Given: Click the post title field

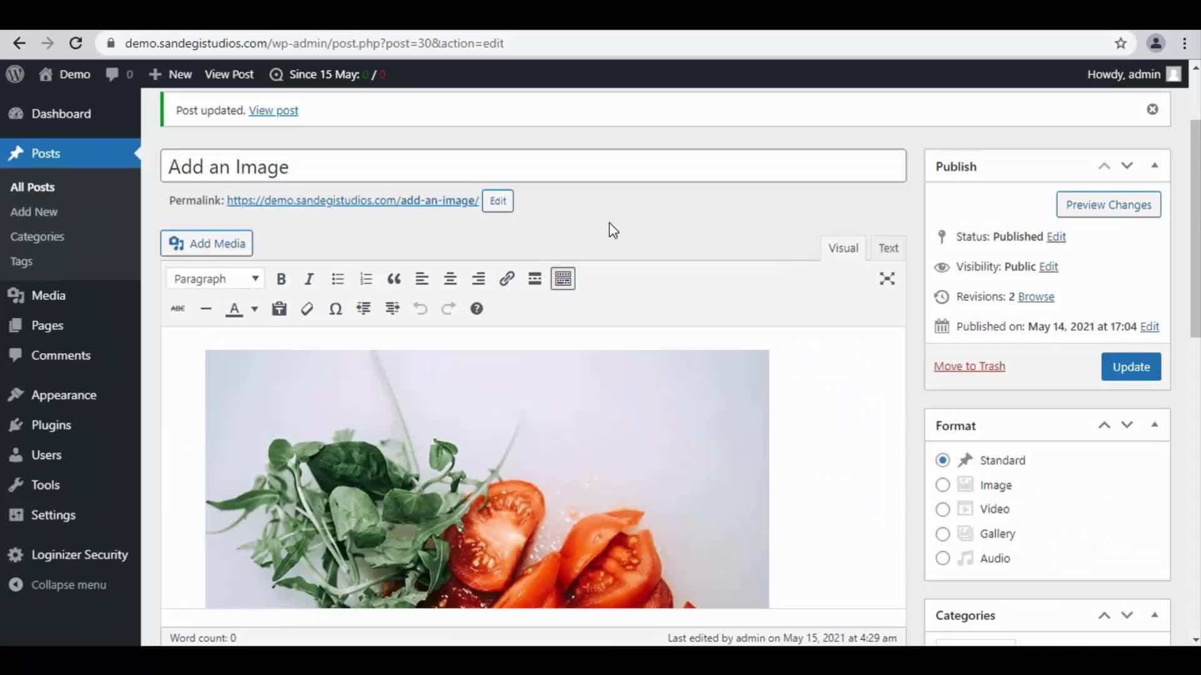Looking at the screenshot, I should click(533, 166).
